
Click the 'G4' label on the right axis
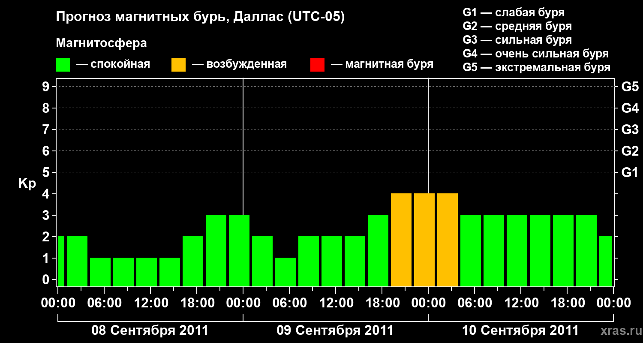tap(630, 108)
